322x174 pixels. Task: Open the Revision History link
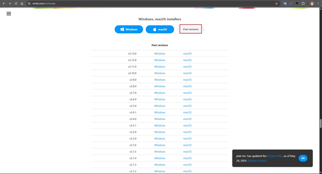(257, 161)
